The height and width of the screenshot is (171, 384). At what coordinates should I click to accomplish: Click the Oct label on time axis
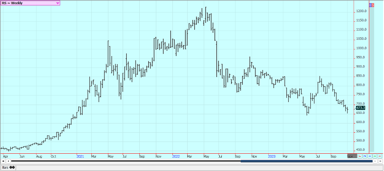[53, 156]
